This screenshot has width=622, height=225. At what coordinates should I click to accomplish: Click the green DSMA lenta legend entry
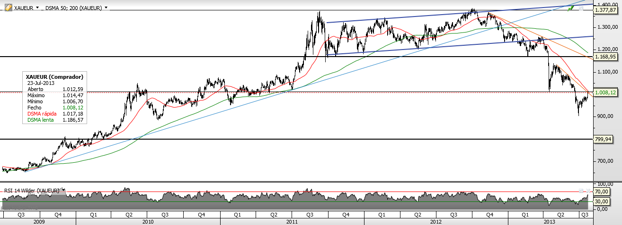[41, 120]
